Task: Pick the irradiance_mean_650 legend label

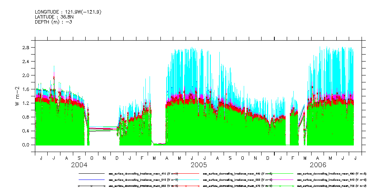Action: (143, 186)
